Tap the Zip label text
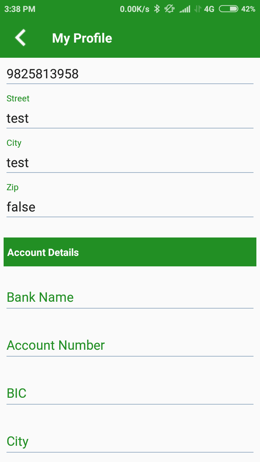The width and height of the screenshot is (260, 462). click(x=13, y=187)
